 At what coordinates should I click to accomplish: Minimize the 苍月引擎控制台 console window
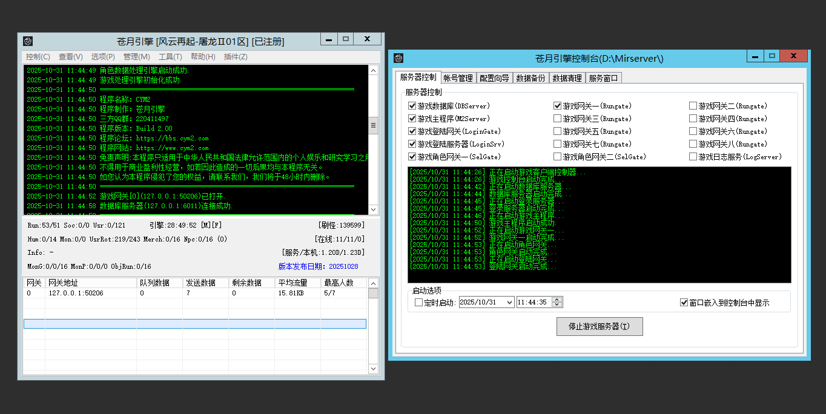coord(755,56)
